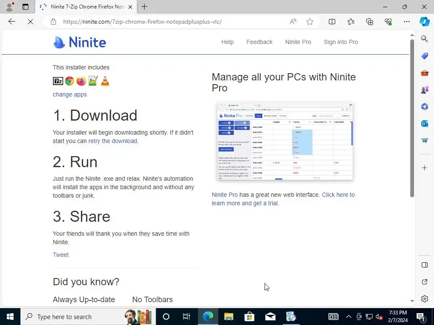Screen dimensions: 434x325
Task: Click the muted volume tray icon
Action: (x=379, y=317)
